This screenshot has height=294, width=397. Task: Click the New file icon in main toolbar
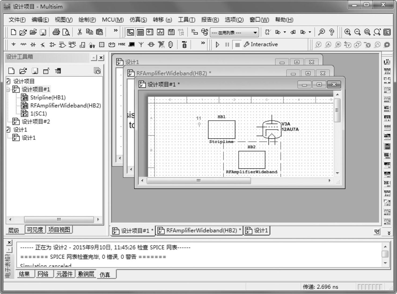(13, 32)
